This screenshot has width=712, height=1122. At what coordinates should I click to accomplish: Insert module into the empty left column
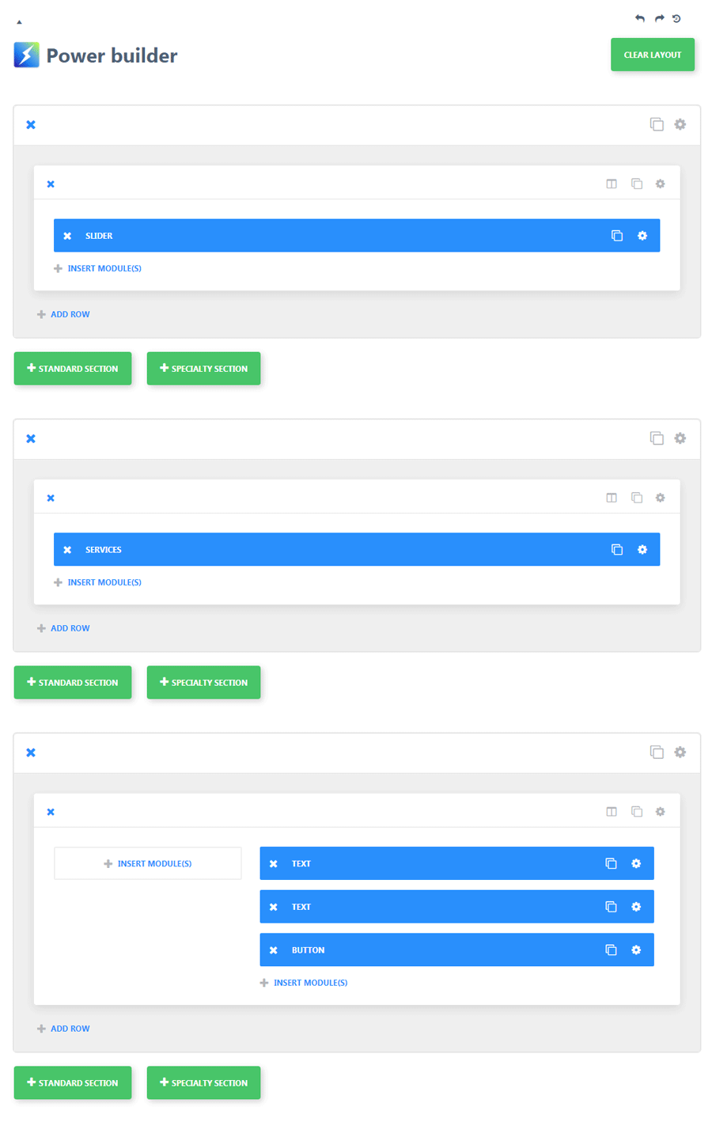148,863
